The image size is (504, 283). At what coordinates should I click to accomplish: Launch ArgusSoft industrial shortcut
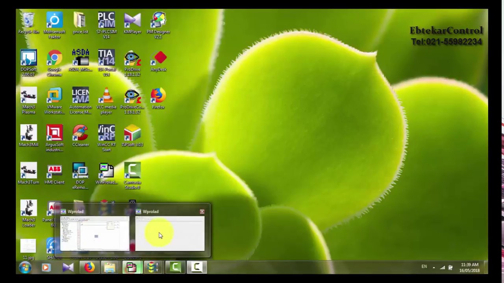pos(54,138)
